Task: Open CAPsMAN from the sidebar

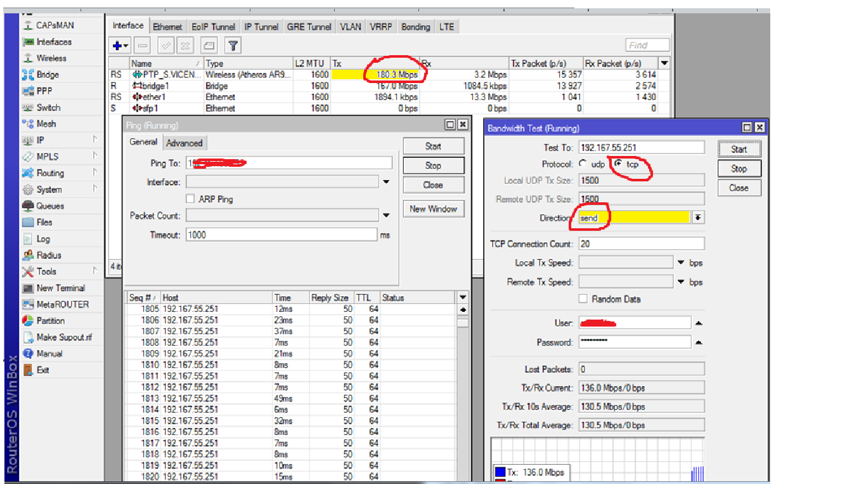Action: tap(55, 25)
